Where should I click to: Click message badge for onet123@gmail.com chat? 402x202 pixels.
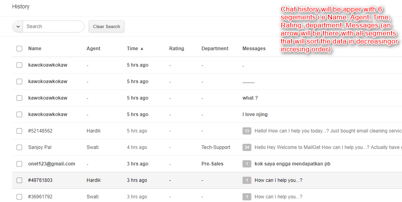[x=247, y=164]
